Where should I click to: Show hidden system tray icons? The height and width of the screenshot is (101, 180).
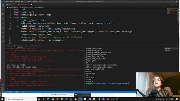(154, 99)
